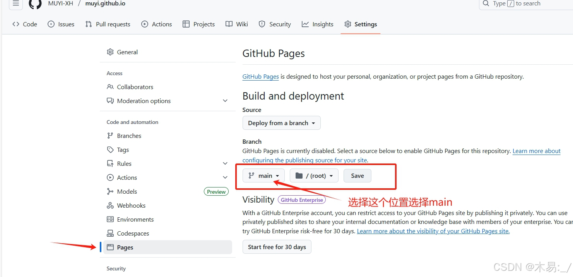Image resolution: width=573 pixels, height=277 pixels.
Task: Open Learn more about Pages visibility link
Action: pos(433,231)
